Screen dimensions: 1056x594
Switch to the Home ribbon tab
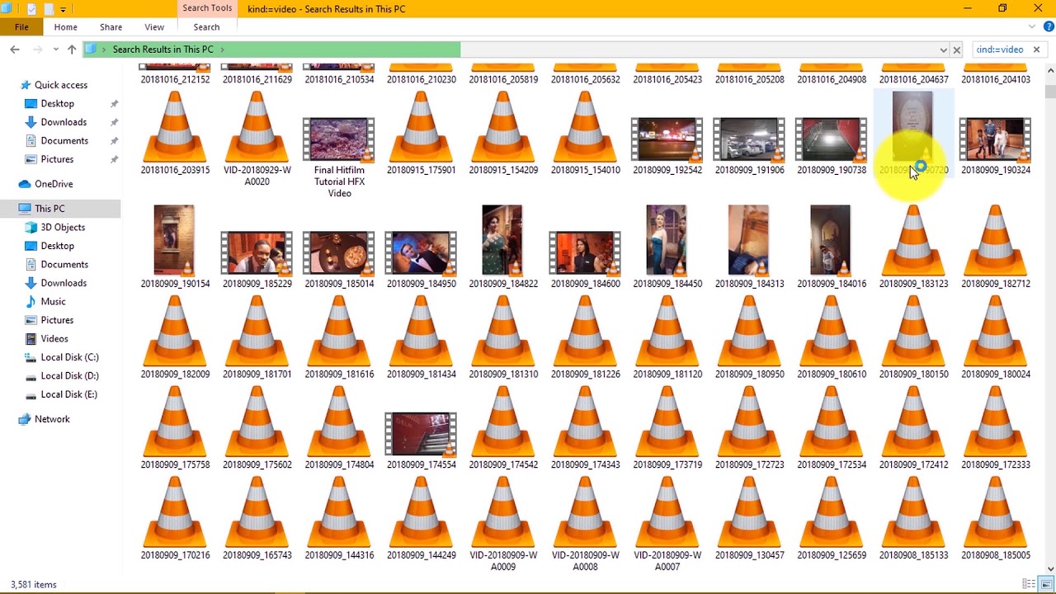(x=66, y=27)
